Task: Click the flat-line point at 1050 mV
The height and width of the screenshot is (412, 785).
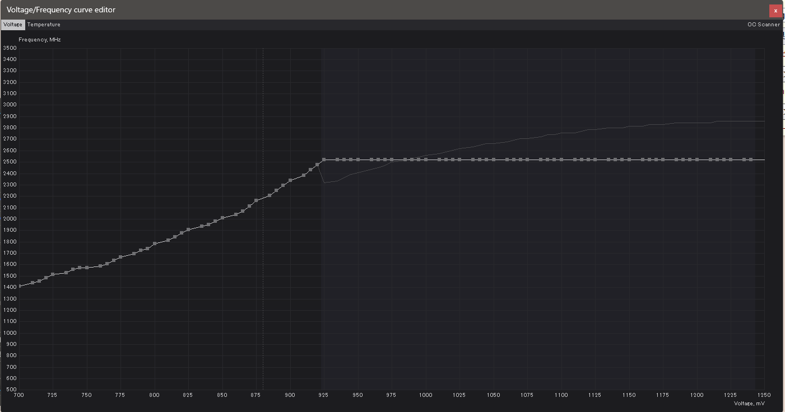Action: tap(494, 160)
